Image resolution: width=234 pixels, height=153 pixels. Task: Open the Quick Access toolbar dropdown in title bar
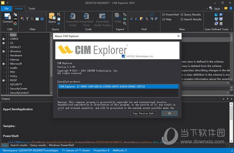coord(7,3)
